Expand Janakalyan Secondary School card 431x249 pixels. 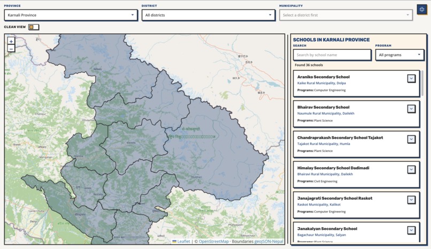(x=411, y=230)
